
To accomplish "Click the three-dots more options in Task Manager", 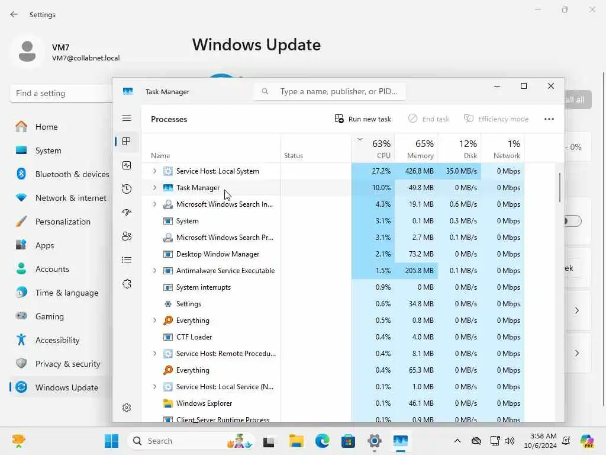I will click(x=549, y=118).
